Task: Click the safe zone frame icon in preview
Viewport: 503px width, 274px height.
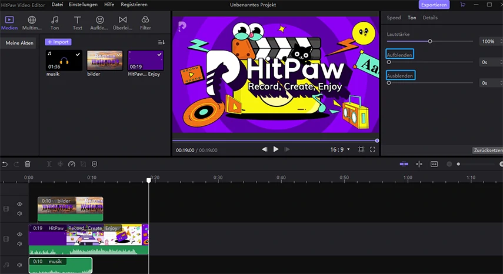Action: point(361,149)
